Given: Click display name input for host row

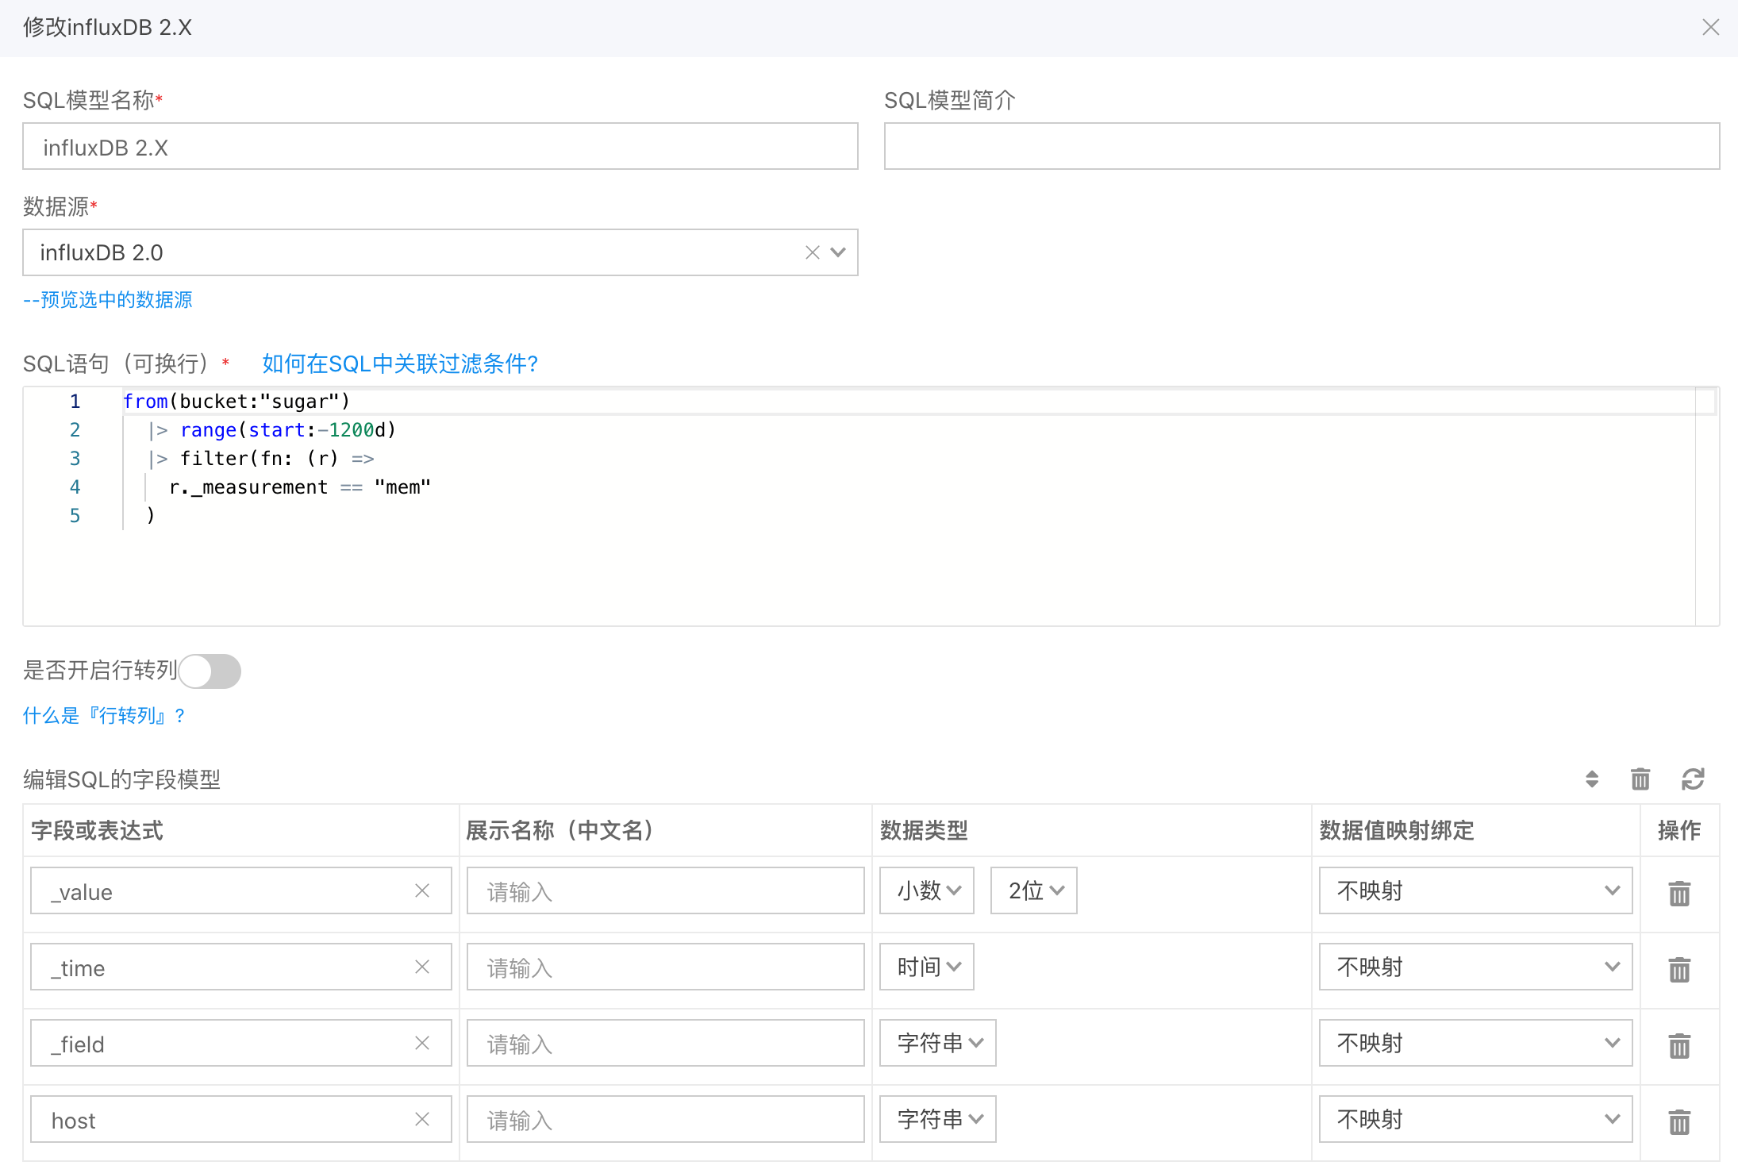Looking at the screenshot, I should (666, 1119).
